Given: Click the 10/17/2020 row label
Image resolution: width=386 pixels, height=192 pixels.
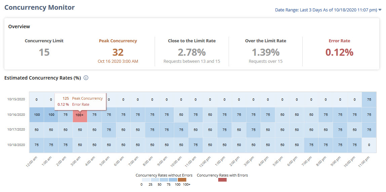Looking at the screenshot, I should (x=16, y=130).
